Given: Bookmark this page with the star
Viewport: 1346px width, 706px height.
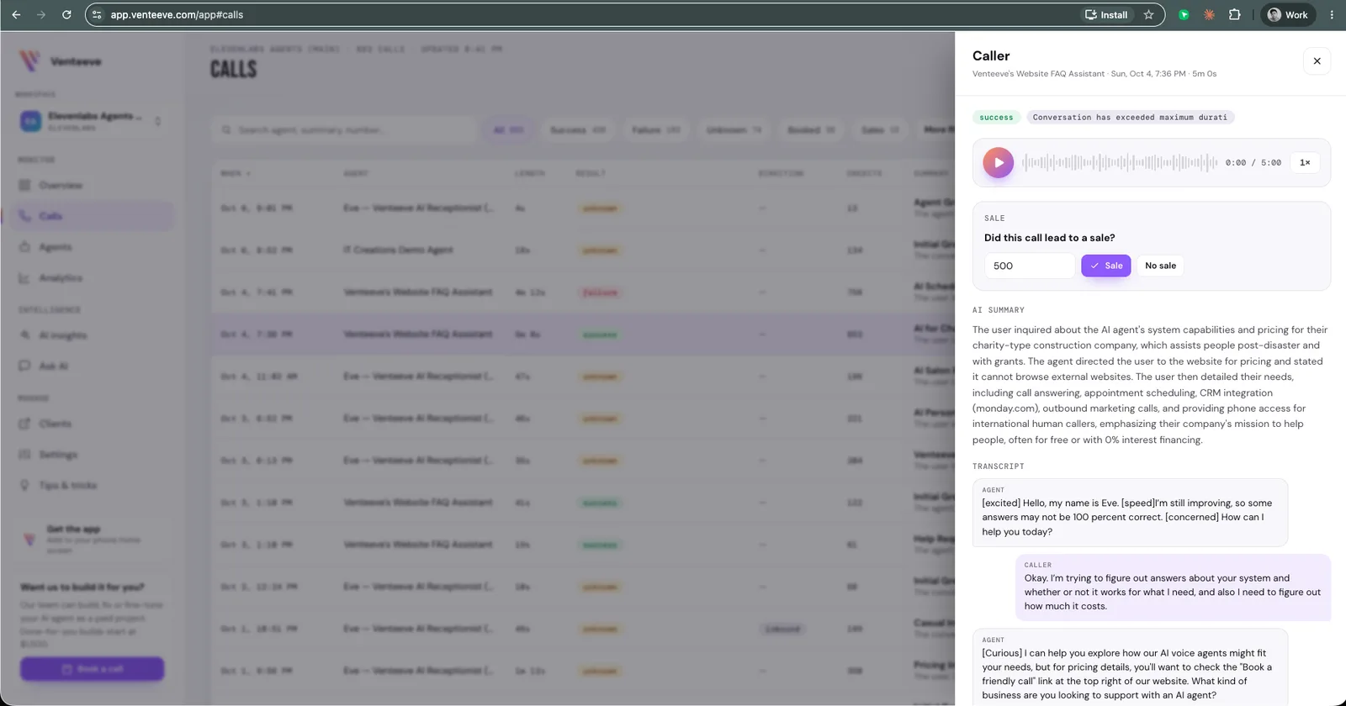Looking at the screenshot, I should pyautogui.click(x=1148, y=14).
